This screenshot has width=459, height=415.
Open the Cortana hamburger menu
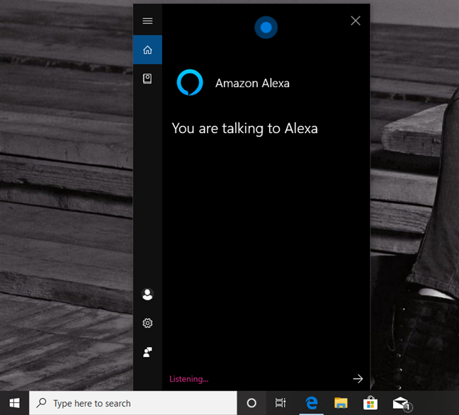pos(147,21)
